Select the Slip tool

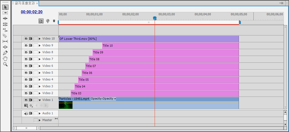(5, 41)
